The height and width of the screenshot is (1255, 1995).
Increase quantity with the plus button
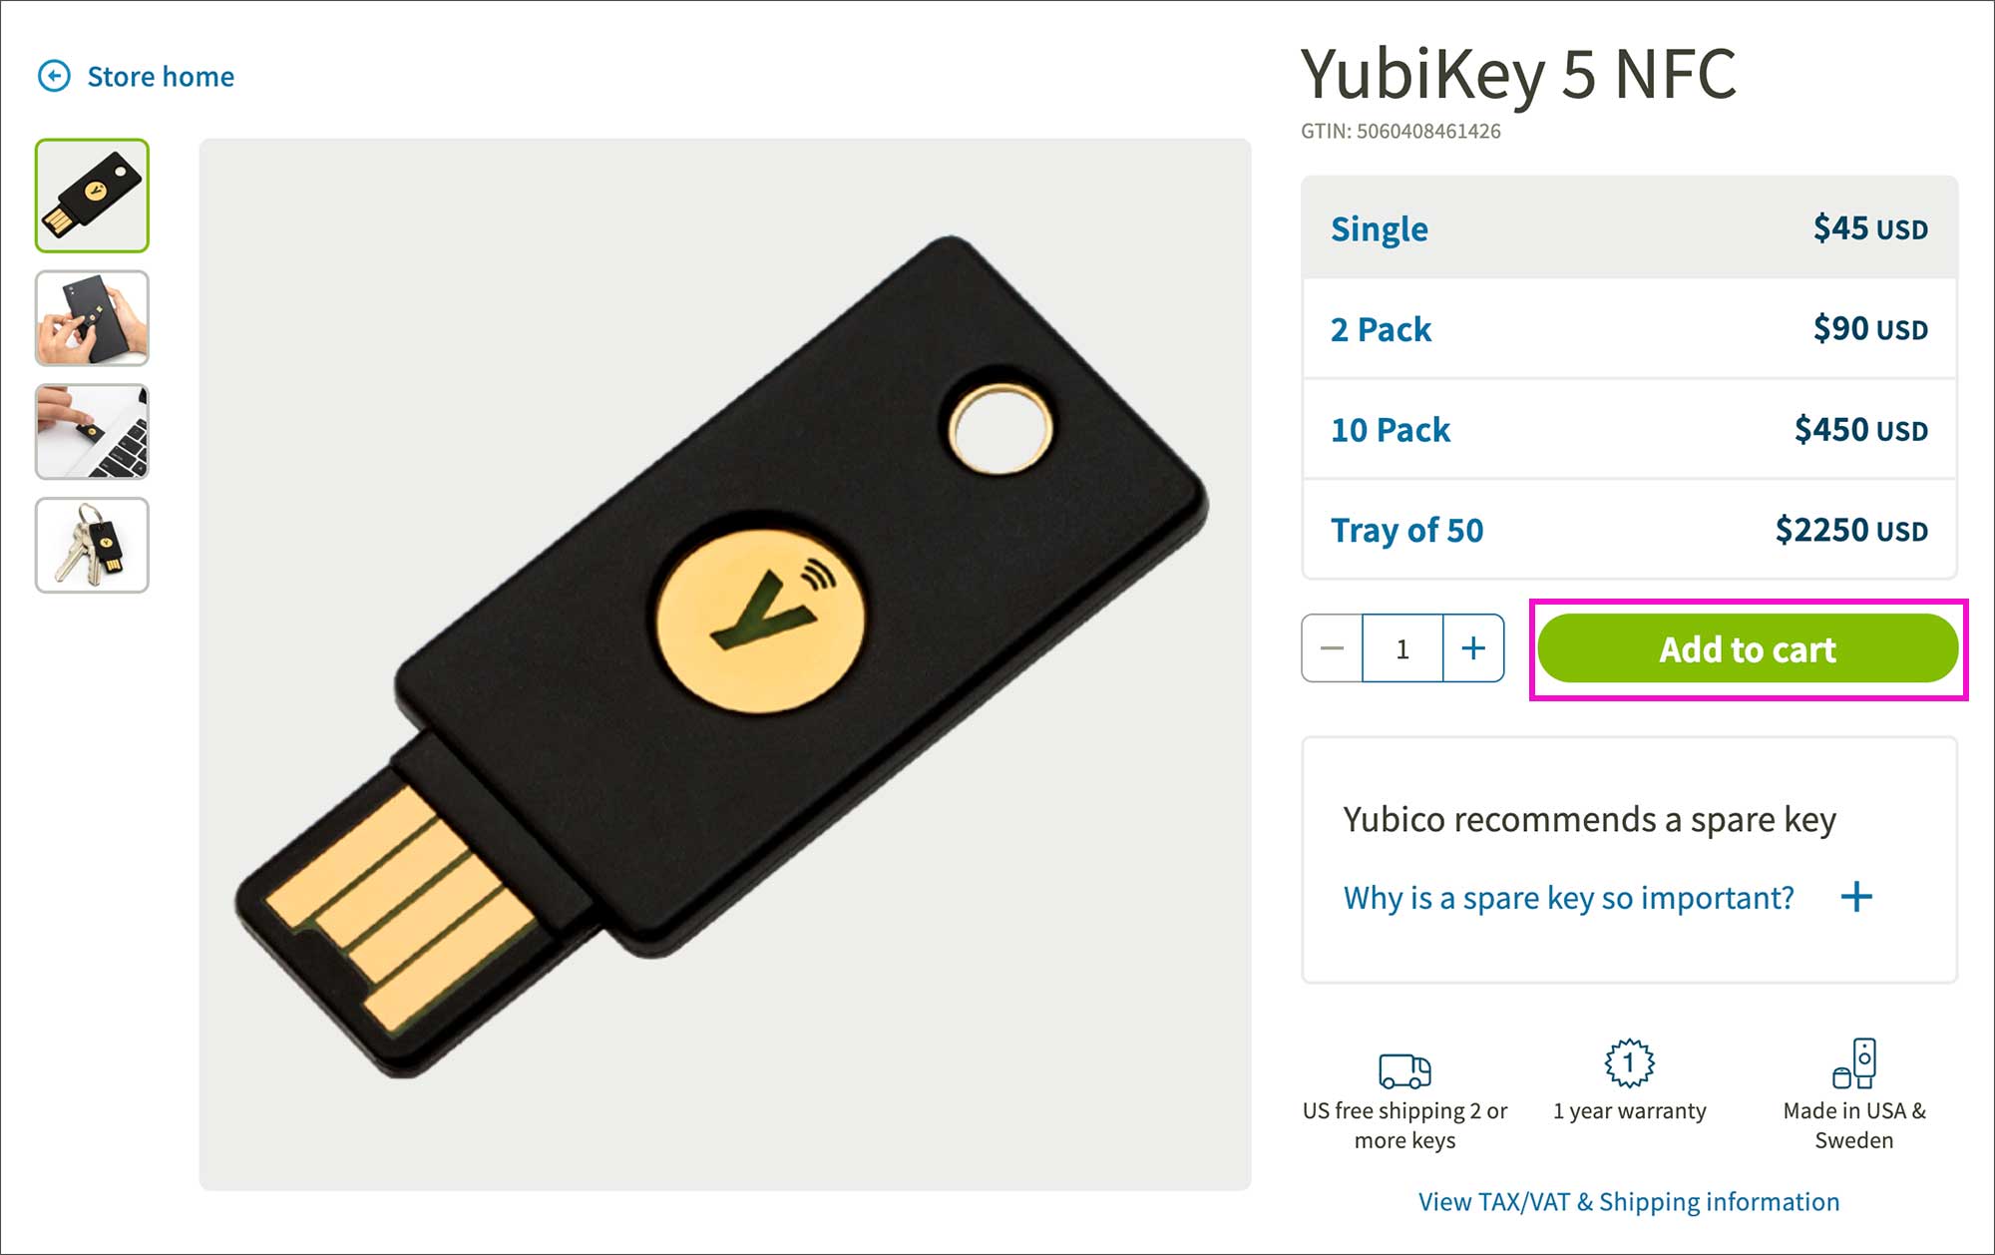click(1473, 648)
